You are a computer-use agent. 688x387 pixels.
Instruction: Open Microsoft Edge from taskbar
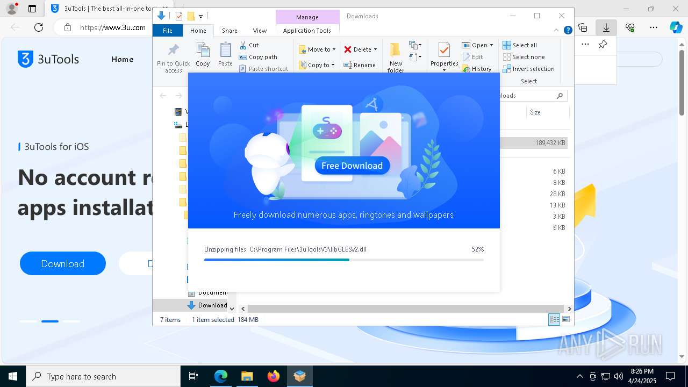221,376
